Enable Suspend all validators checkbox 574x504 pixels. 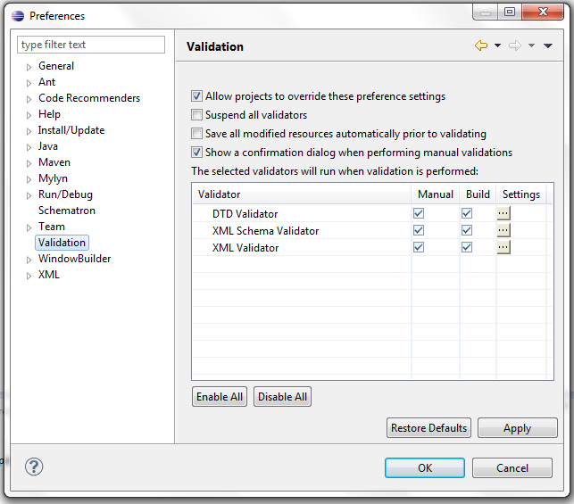196,115
